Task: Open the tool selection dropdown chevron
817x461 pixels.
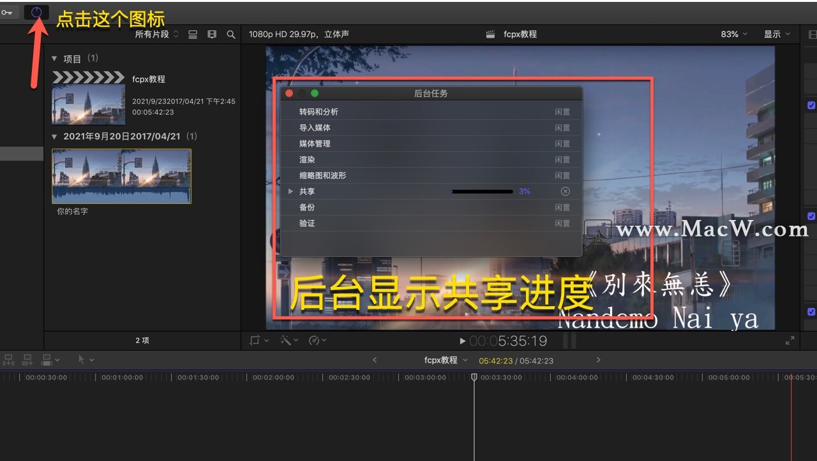Action: click(92, 360)
